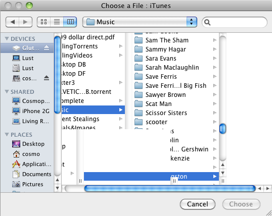Collapse the SHARED section
272x216 pixels.
click(x=7, y=92)
